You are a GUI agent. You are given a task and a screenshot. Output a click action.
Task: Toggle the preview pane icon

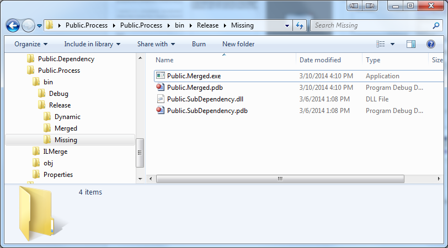tap(411, 44)
